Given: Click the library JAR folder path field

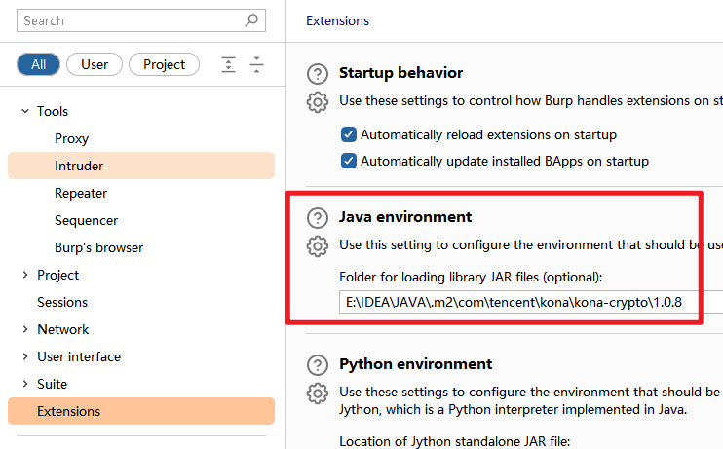Looking at the screenshot, I should [x=531, y=302].
